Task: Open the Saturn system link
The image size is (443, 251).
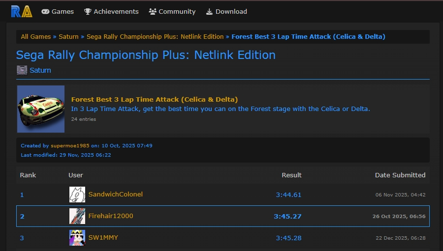Action: (40, 70)
